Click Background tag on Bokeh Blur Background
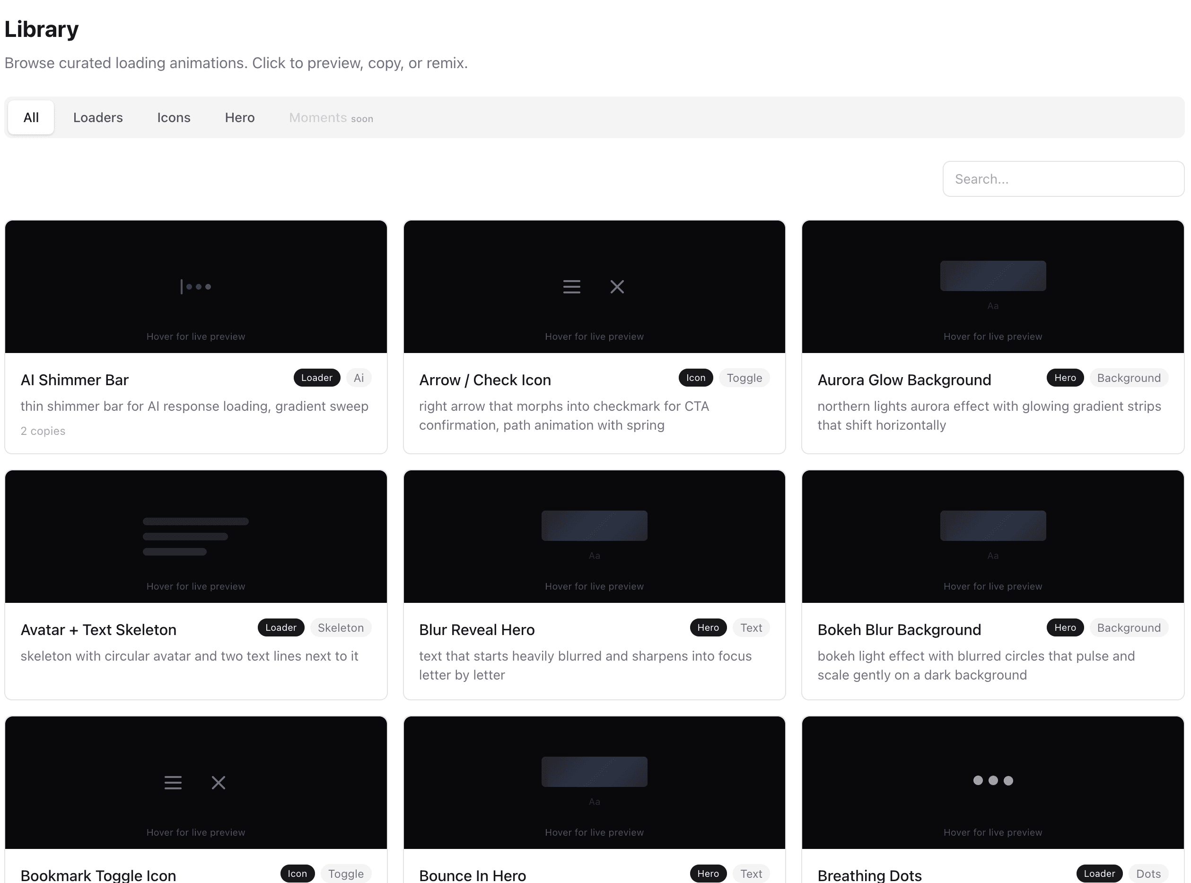 1129,627
